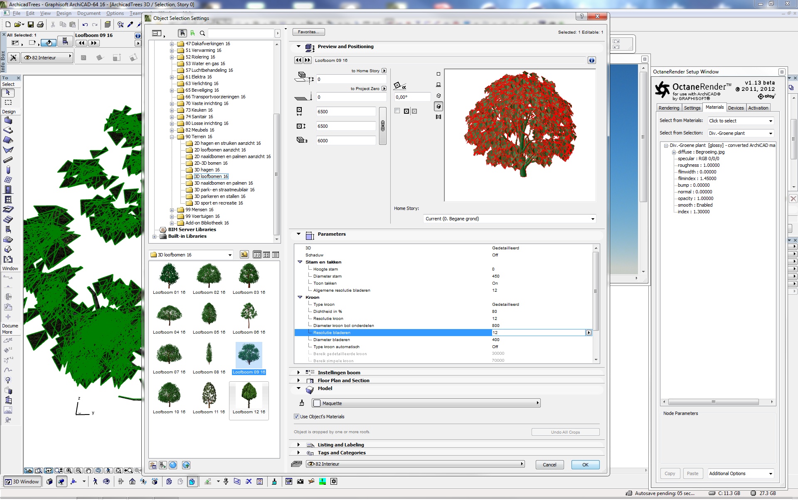
Task: Click the OK button
Action: (585, 465)
